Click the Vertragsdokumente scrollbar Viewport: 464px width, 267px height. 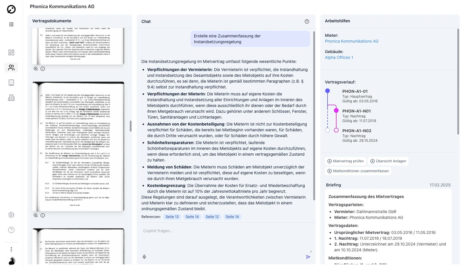point(131,126)
